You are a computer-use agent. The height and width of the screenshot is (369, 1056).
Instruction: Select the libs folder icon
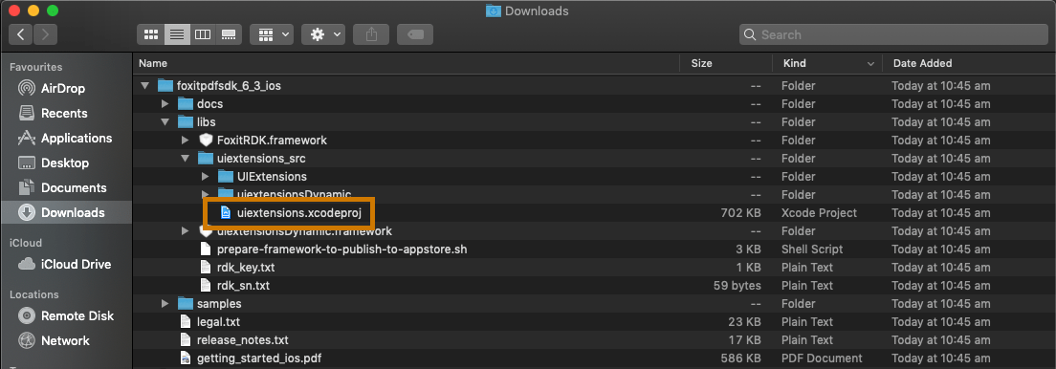(186, 121)
